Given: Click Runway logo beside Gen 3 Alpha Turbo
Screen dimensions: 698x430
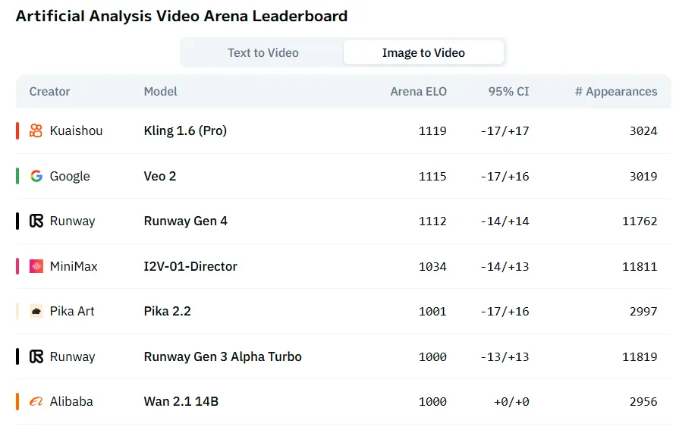Looking at the screenshot, I should 36,356.
